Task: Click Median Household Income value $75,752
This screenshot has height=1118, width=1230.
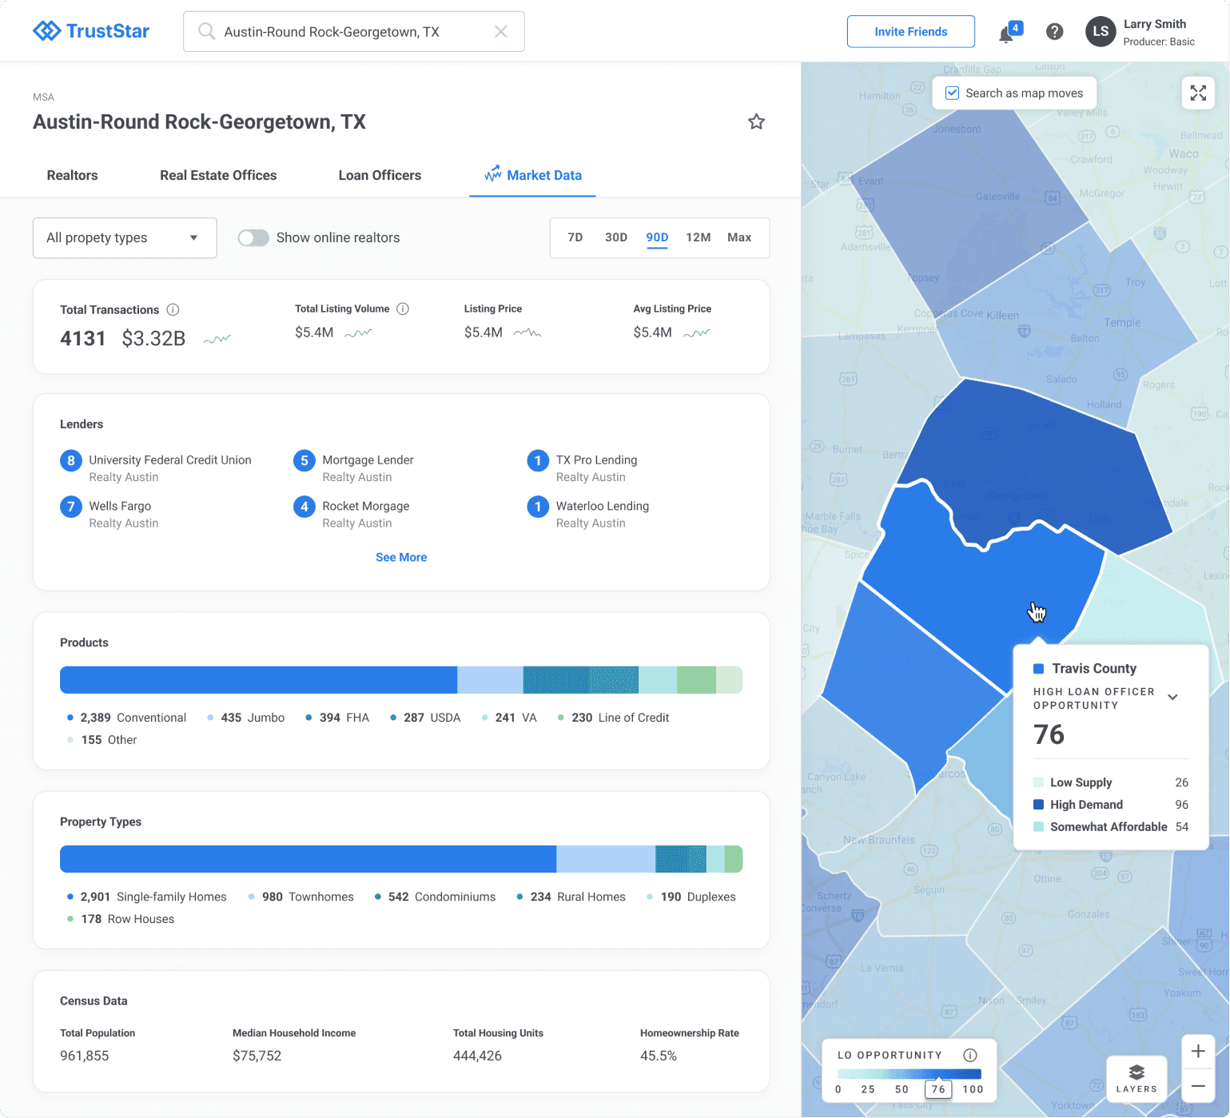Action: point(257,1056)
